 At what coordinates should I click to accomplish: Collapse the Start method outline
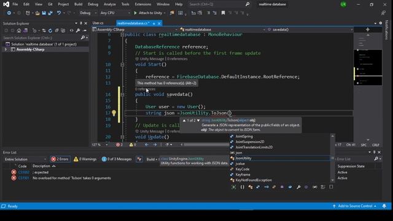122,64
